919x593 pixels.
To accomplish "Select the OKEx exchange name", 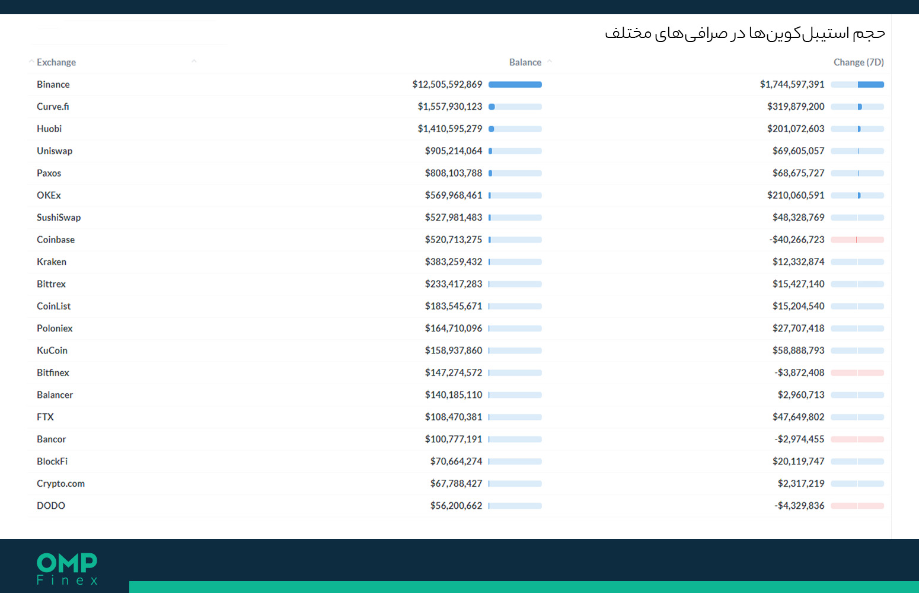I will pos(49,195).
